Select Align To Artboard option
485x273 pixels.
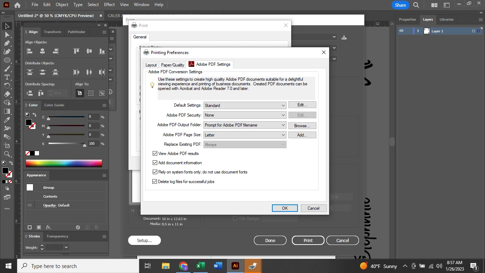click(x=80, y=93)
